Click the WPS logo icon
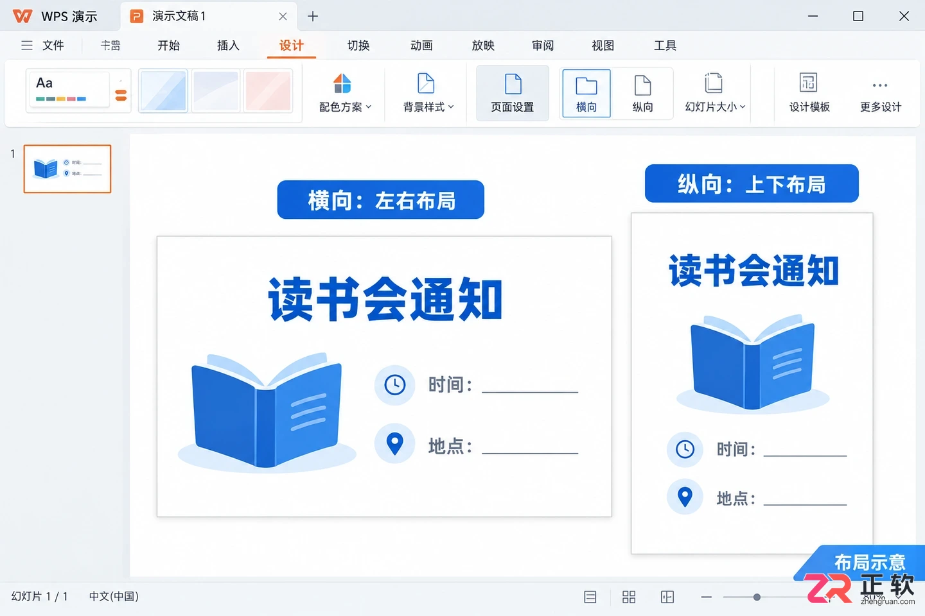The height and width of the screenshot is (616, 925). (x=22, y=16)
